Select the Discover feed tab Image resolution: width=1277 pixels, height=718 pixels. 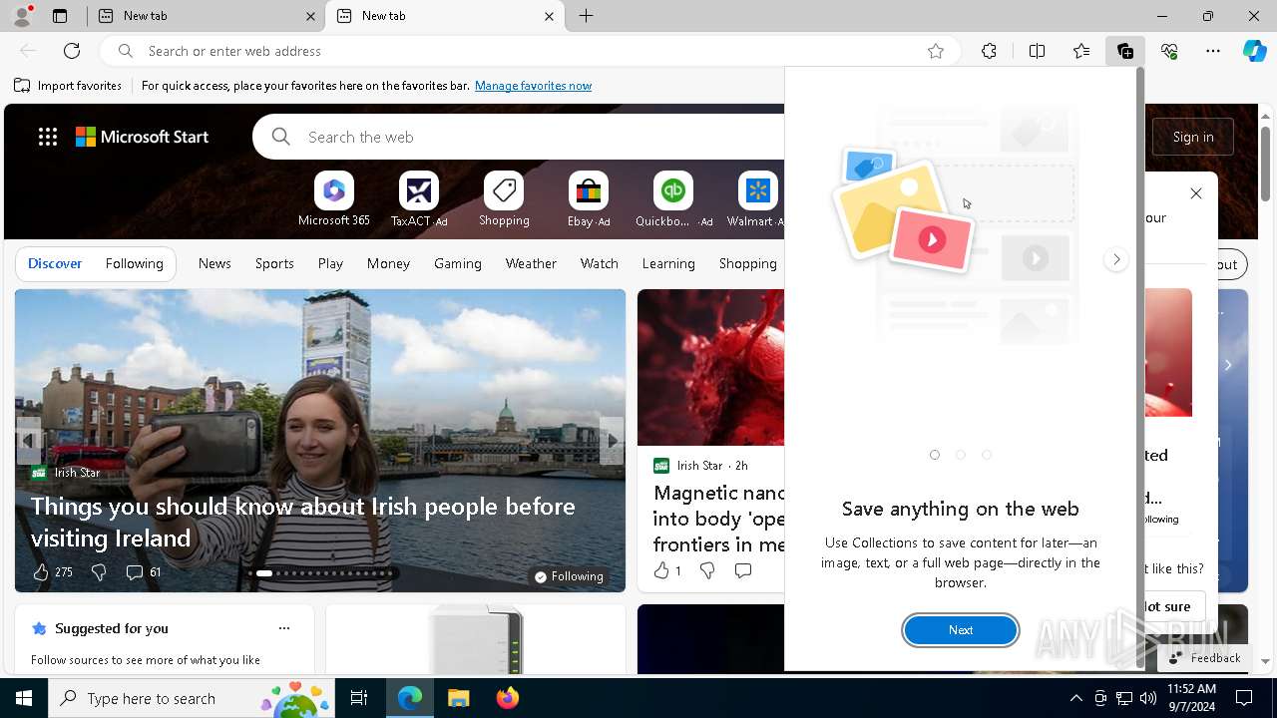55,263
